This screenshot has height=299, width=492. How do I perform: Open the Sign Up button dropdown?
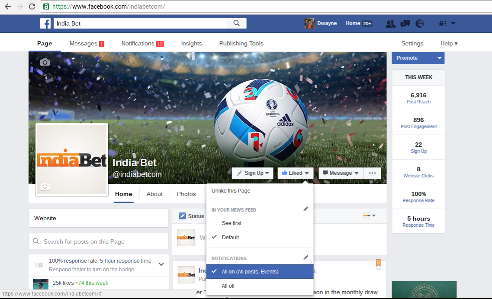click(253, 173)
